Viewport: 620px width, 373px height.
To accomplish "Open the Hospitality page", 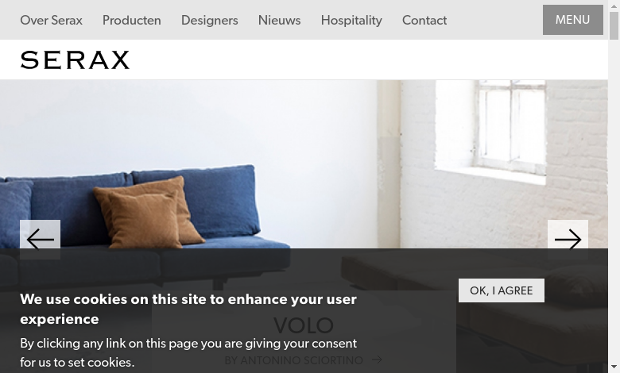I will coord(351,20).
